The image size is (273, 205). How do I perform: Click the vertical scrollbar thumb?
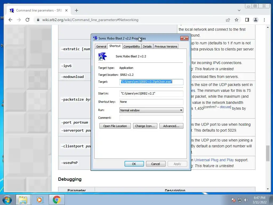(x=268, y=153)
